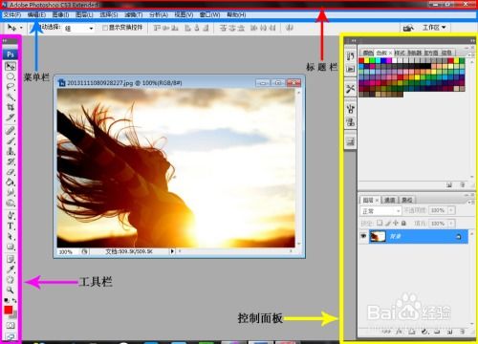Toggle Quick Mask mode in toolbox
The width and height of the screenshot is (478, 344).
coord(11,326)
